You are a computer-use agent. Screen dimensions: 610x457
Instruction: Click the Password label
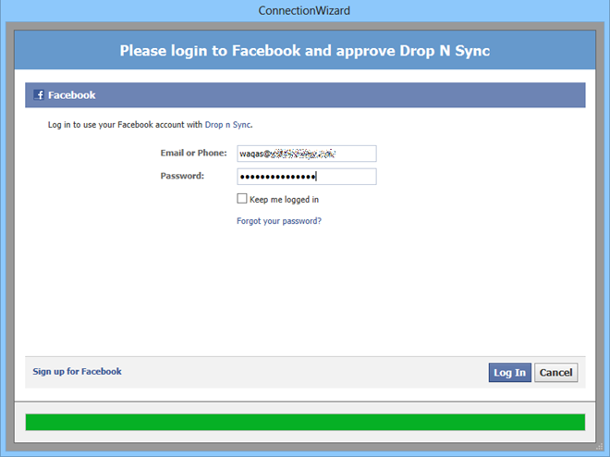click(182, 176)
